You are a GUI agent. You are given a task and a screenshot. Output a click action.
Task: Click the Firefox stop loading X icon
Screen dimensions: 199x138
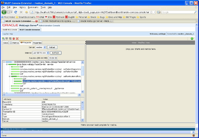21,12
